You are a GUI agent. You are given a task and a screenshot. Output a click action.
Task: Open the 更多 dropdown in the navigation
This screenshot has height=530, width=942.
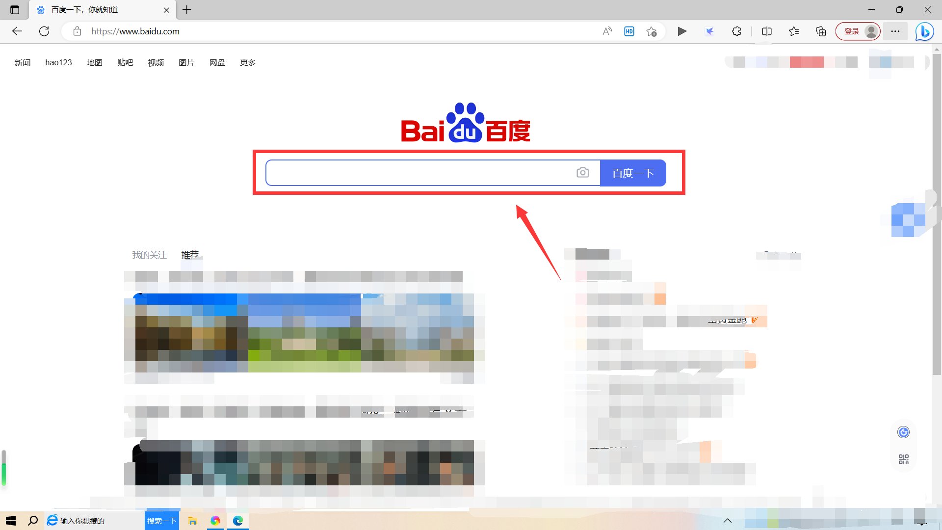pyautogui.click(x=248, y=62)
